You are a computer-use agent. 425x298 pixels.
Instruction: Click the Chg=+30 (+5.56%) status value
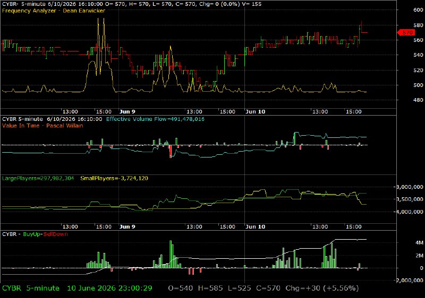pos(322,288)
